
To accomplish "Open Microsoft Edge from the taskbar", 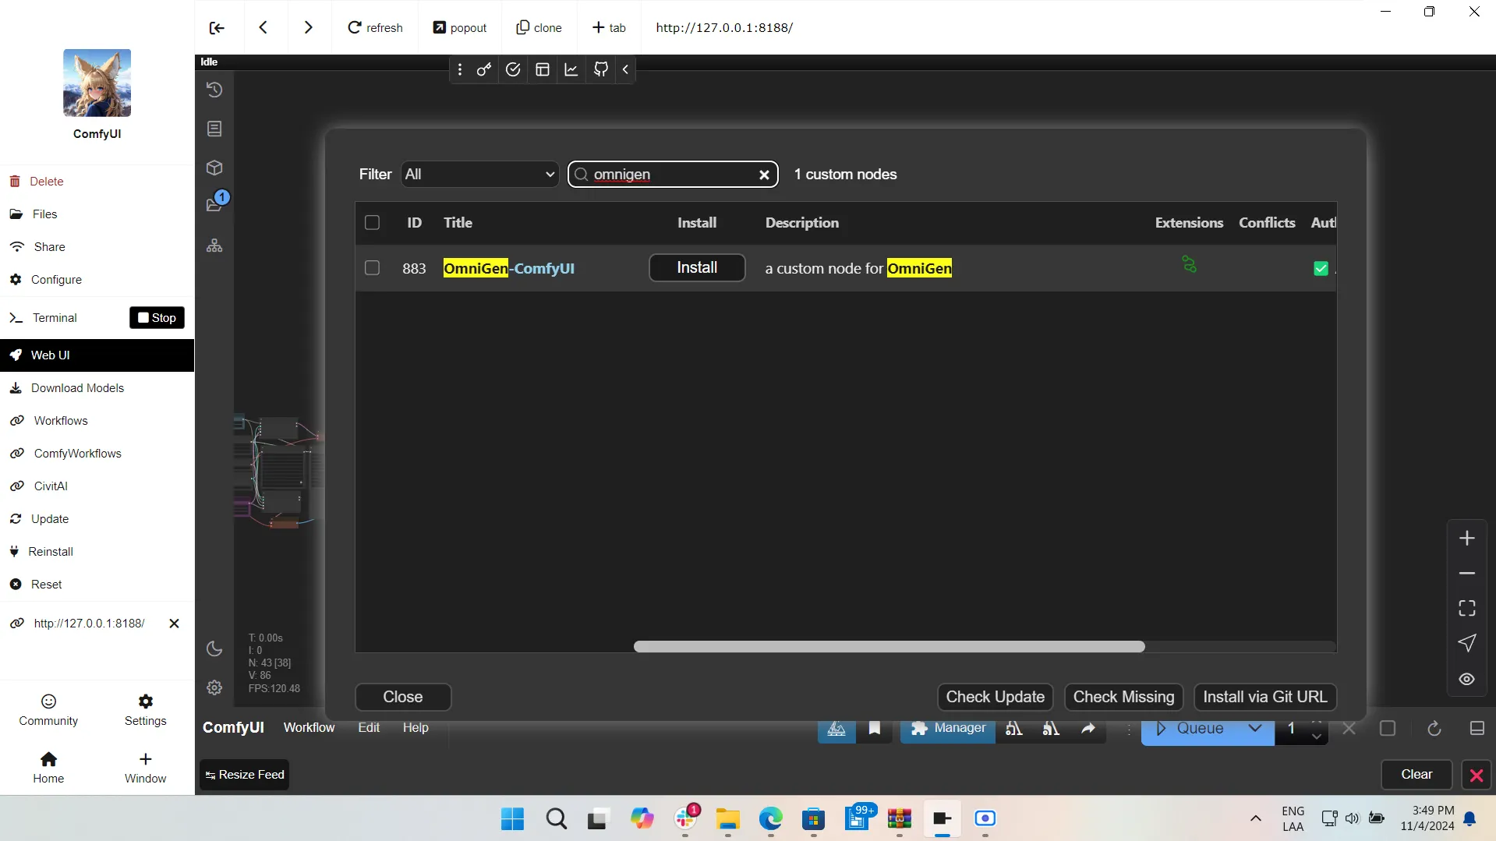I will click(x=770, y=818).
